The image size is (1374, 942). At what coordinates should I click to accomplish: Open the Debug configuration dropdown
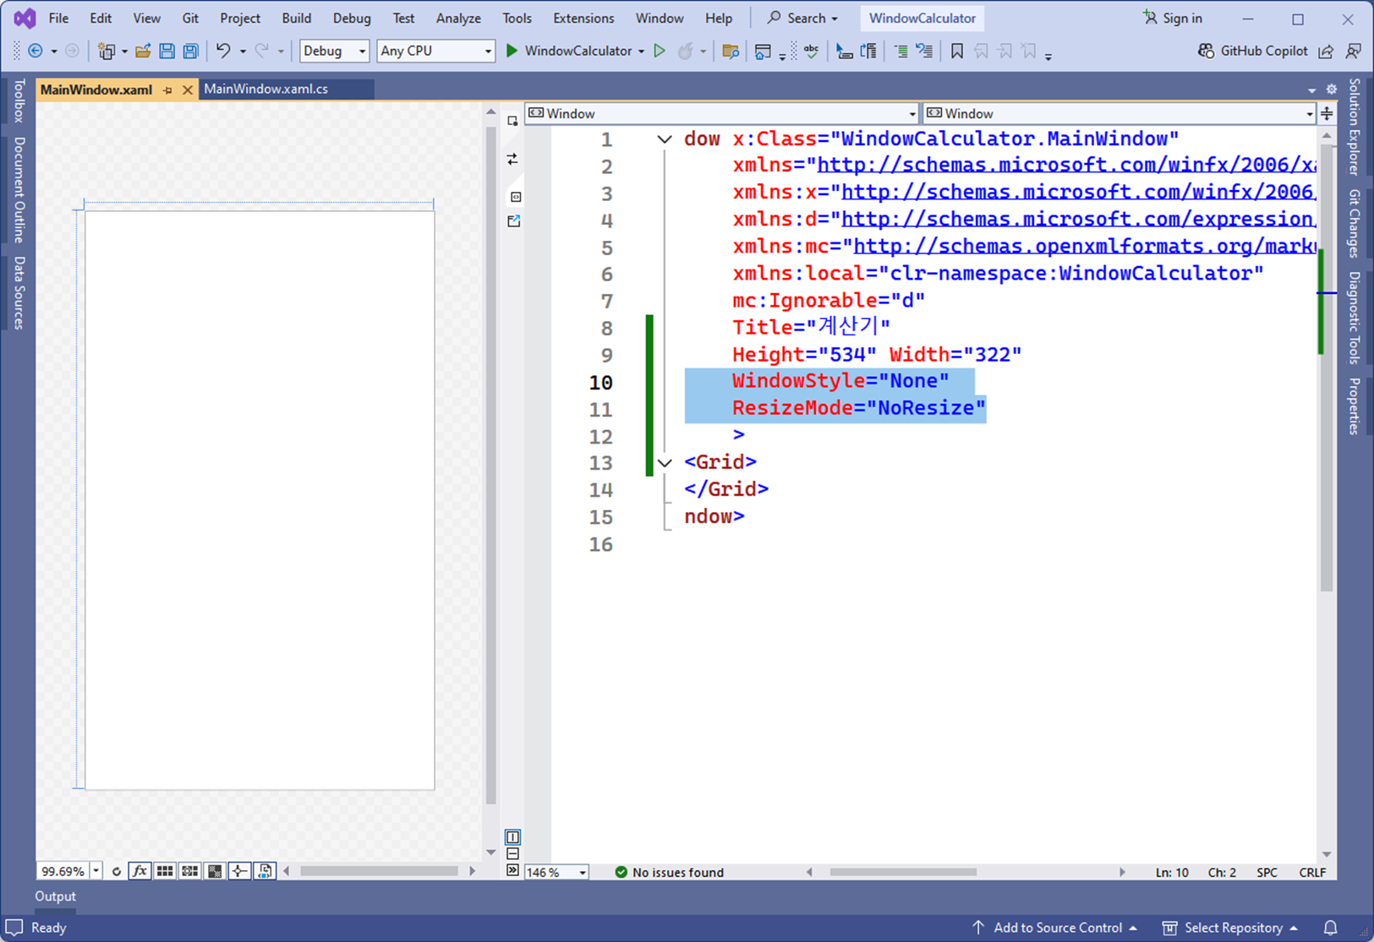coord(334,51)
